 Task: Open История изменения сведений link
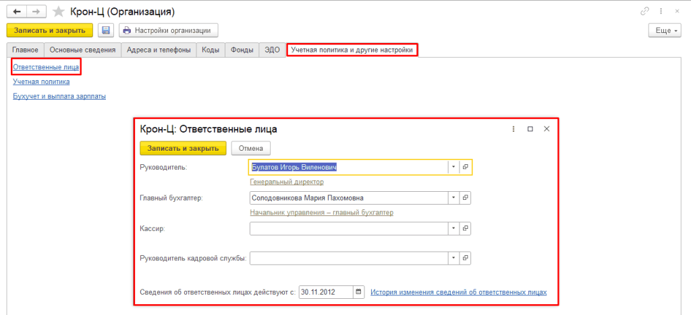click(458, 292)
